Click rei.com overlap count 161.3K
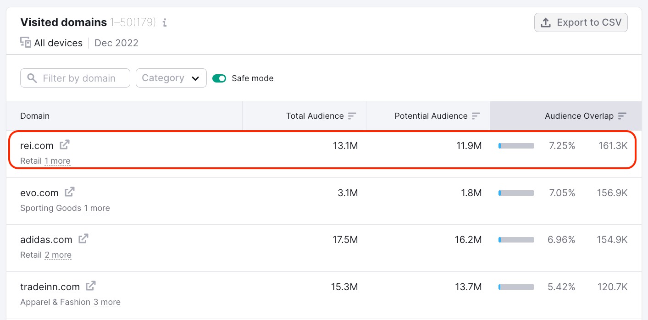Screen dimensions: 648x320 pos(613,146)
